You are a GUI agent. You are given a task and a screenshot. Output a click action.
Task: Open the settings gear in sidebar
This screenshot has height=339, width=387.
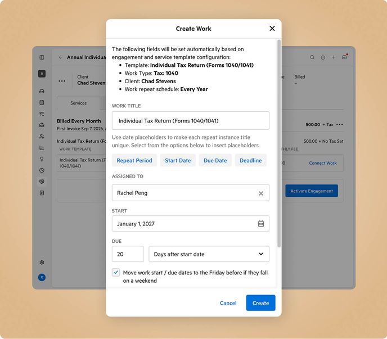[x=42, y=263]
